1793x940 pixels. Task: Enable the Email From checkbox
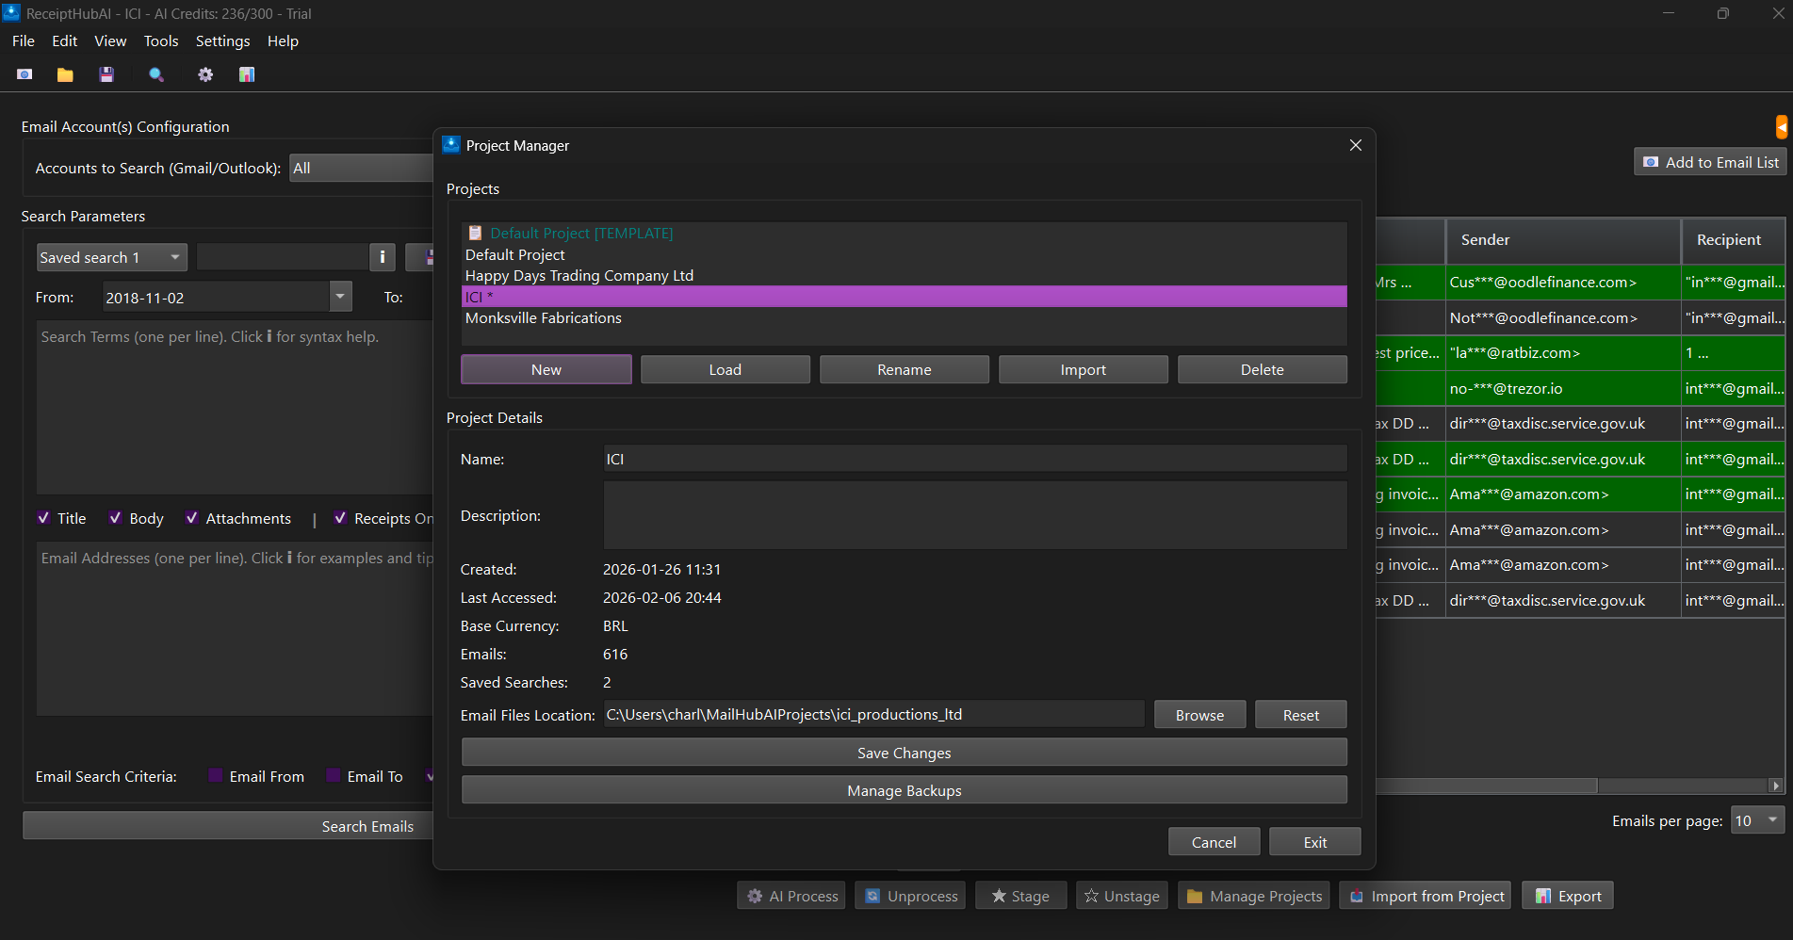(x=216, y=776)
